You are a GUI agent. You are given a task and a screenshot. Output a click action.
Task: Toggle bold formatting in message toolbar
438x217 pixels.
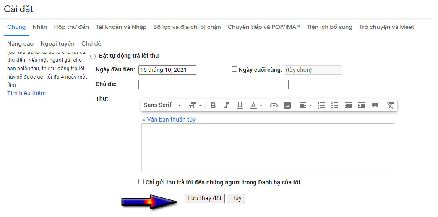[213, 105]
